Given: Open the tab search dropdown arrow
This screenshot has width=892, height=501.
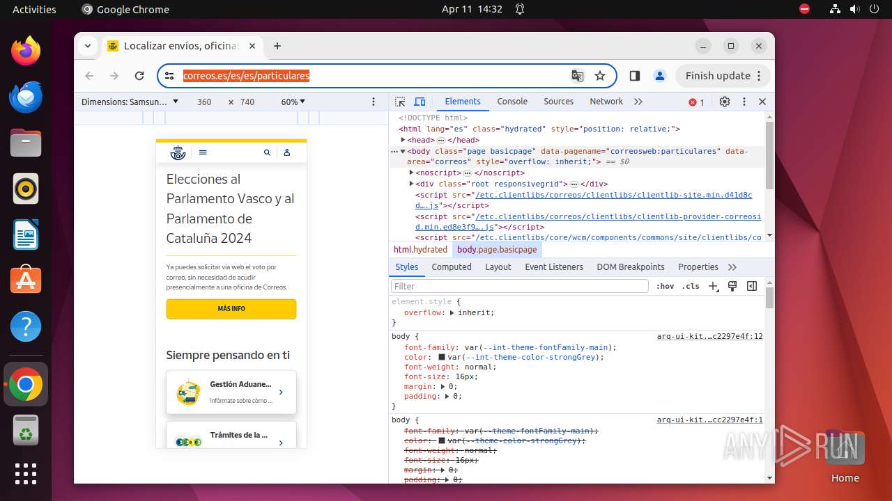Looking at the screenshot, I should point(88,46).
